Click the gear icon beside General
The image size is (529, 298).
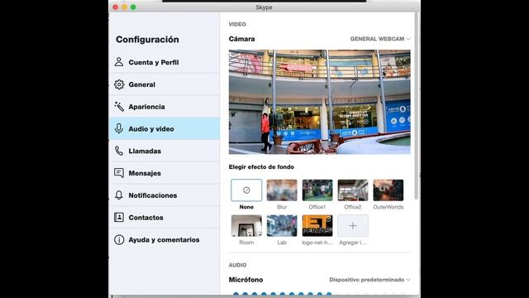pos(119,84)
